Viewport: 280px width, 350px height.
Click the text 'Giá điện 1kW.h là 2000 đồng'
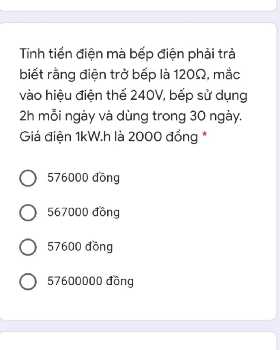click(109, 137)
